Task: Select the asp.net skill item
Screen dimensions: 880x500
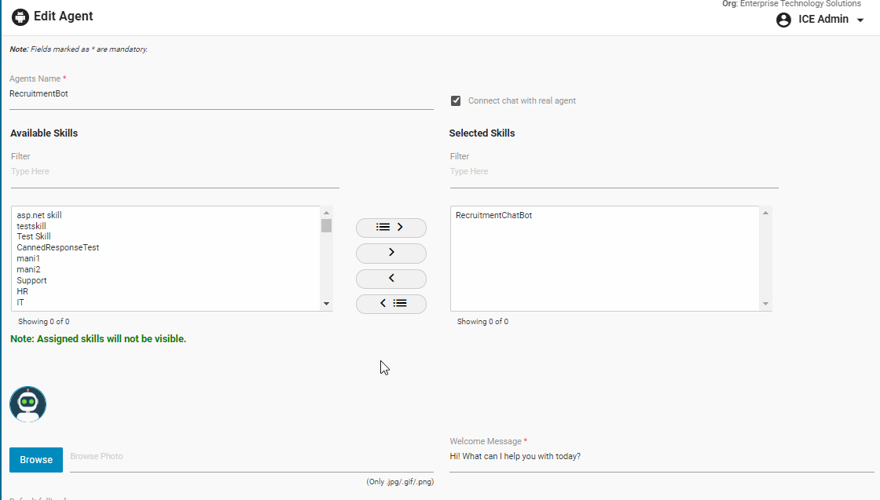Action: click(x=39, y=215)
